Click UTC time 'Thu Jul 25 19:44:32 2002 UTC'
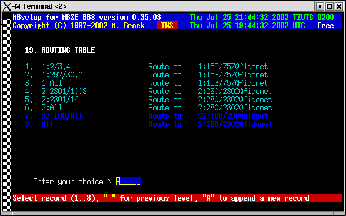The width and height of the screenshot is (346, 216). (x=247, y=26)
